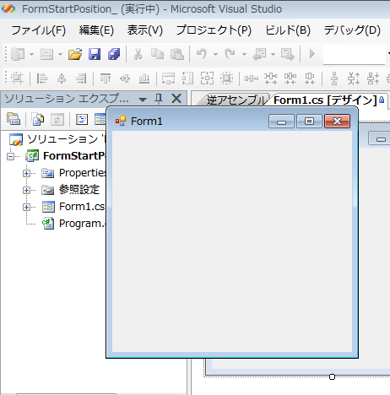Click the Save floppy disk icon
The image size is (390, 395).
[95, 54]
